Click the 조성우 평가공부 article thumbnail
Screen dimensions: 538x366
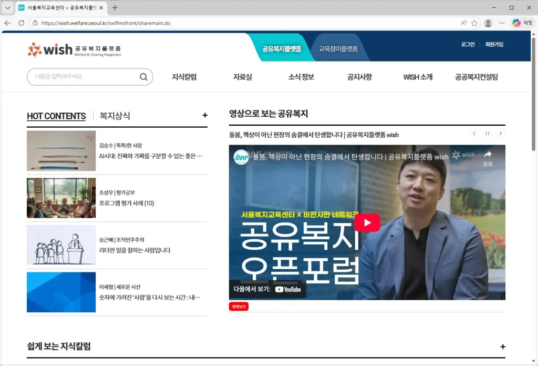(61, 198)
